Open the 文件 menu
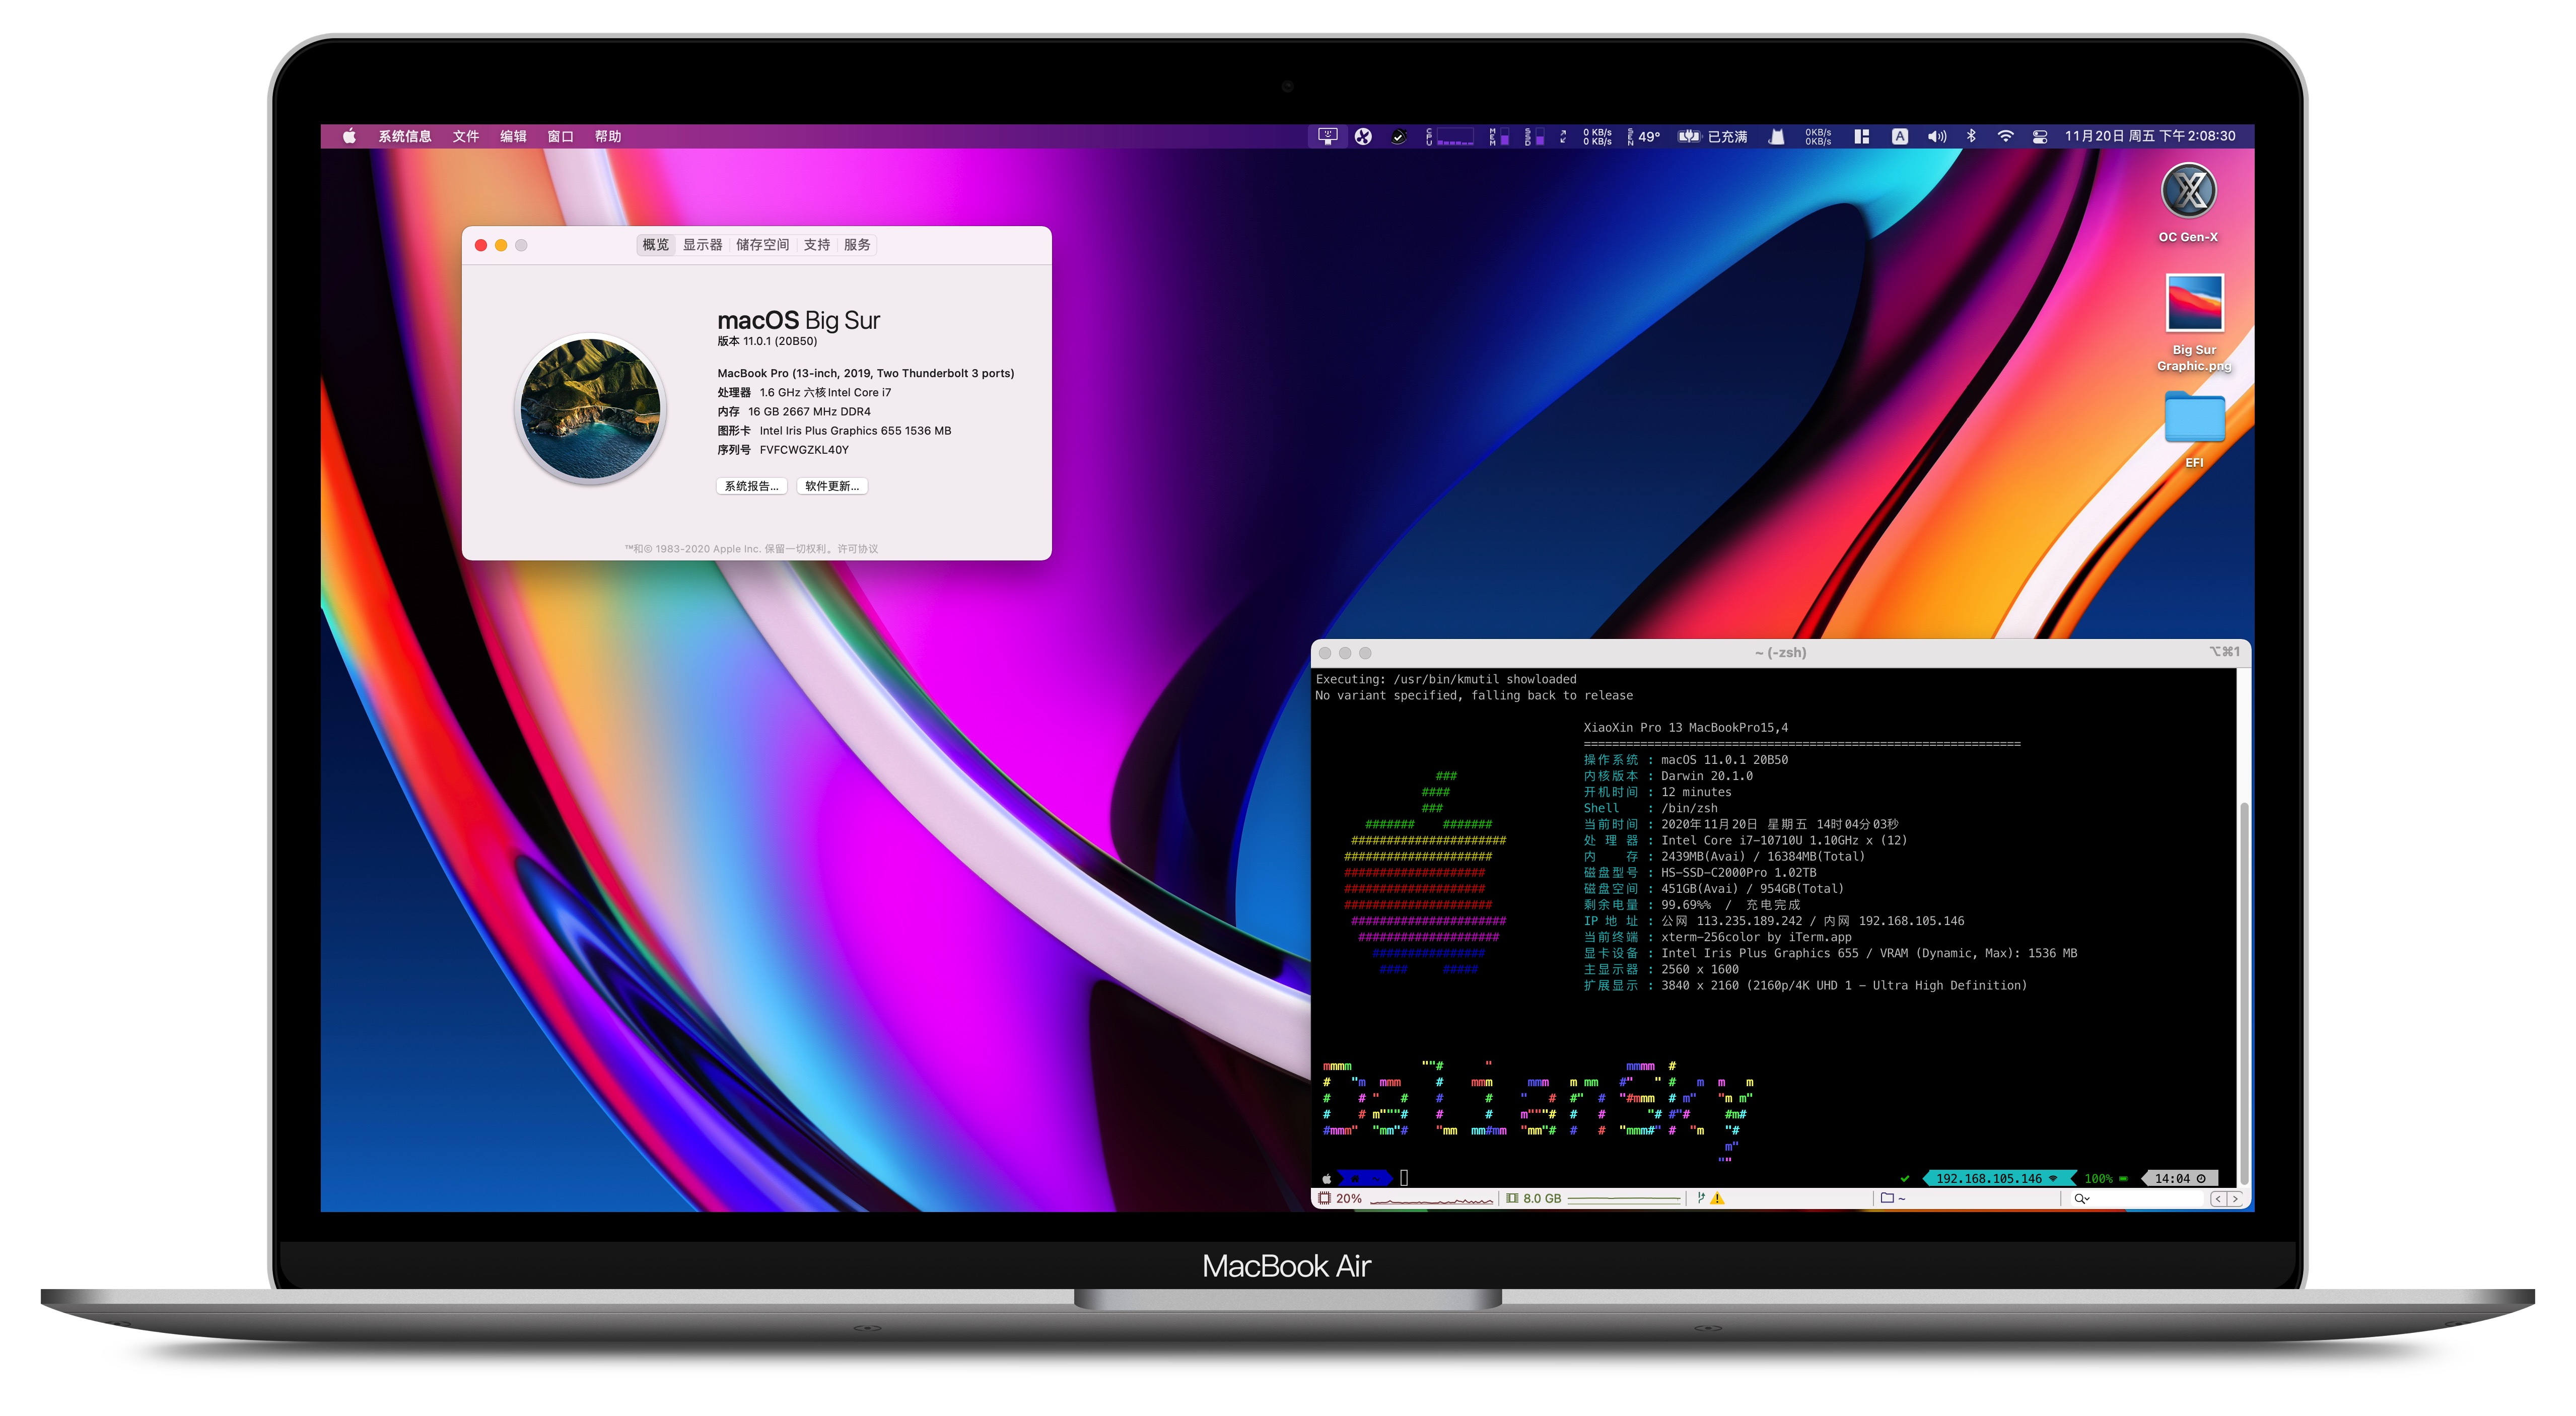2576x1416 pixels. point(465,136)
